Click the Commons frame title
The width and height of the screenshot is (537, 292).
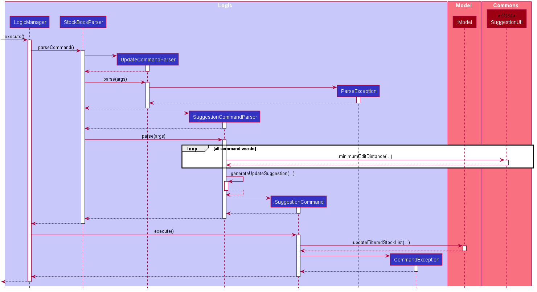(x=506, y=5)
